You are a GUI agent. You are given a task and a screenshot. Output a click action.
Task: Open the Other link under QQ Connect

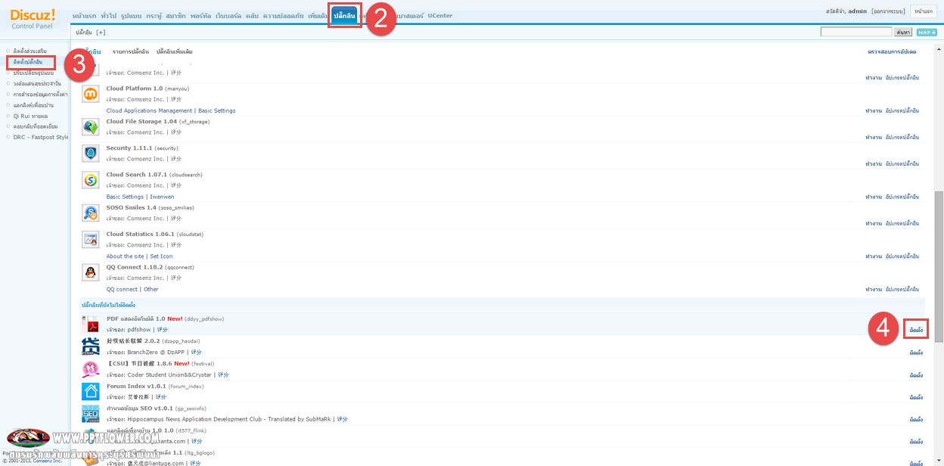pos(151,289)
